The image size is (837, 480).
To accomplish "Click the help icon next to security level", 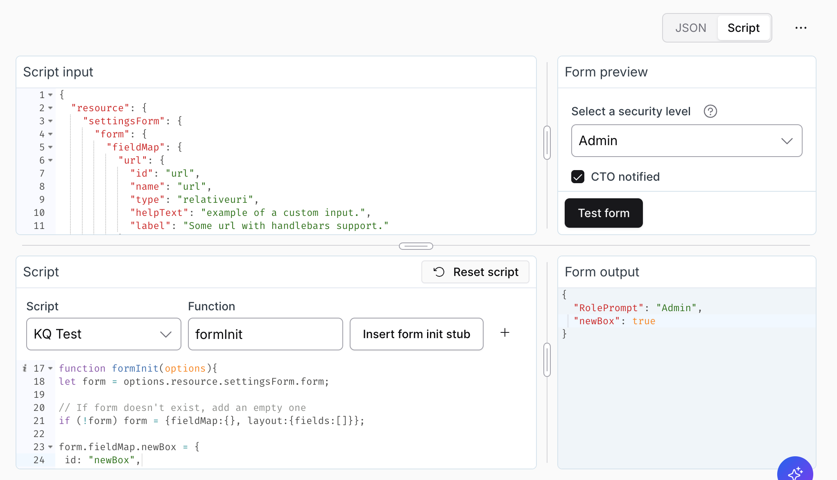I will [x=710, y=111].
